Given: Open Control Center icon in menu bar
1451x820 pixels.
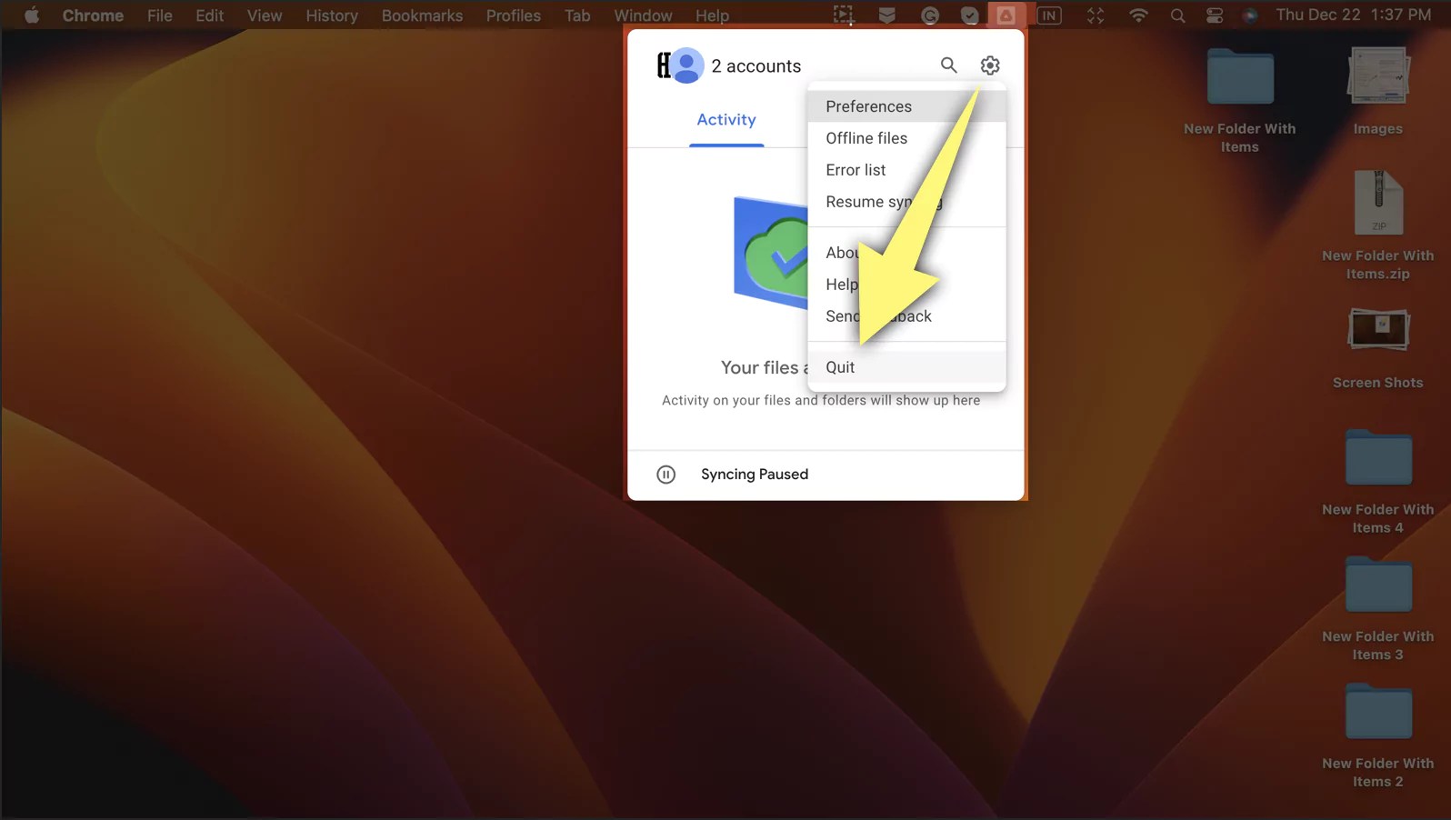Looking at the screenshot, I should (x=1215, y=15).
